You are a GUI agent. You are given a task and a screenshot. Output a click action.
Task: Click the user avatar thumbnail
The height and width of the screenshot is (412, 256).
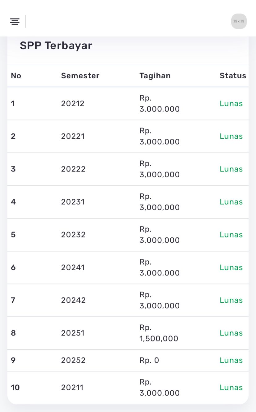coord(239,21)
